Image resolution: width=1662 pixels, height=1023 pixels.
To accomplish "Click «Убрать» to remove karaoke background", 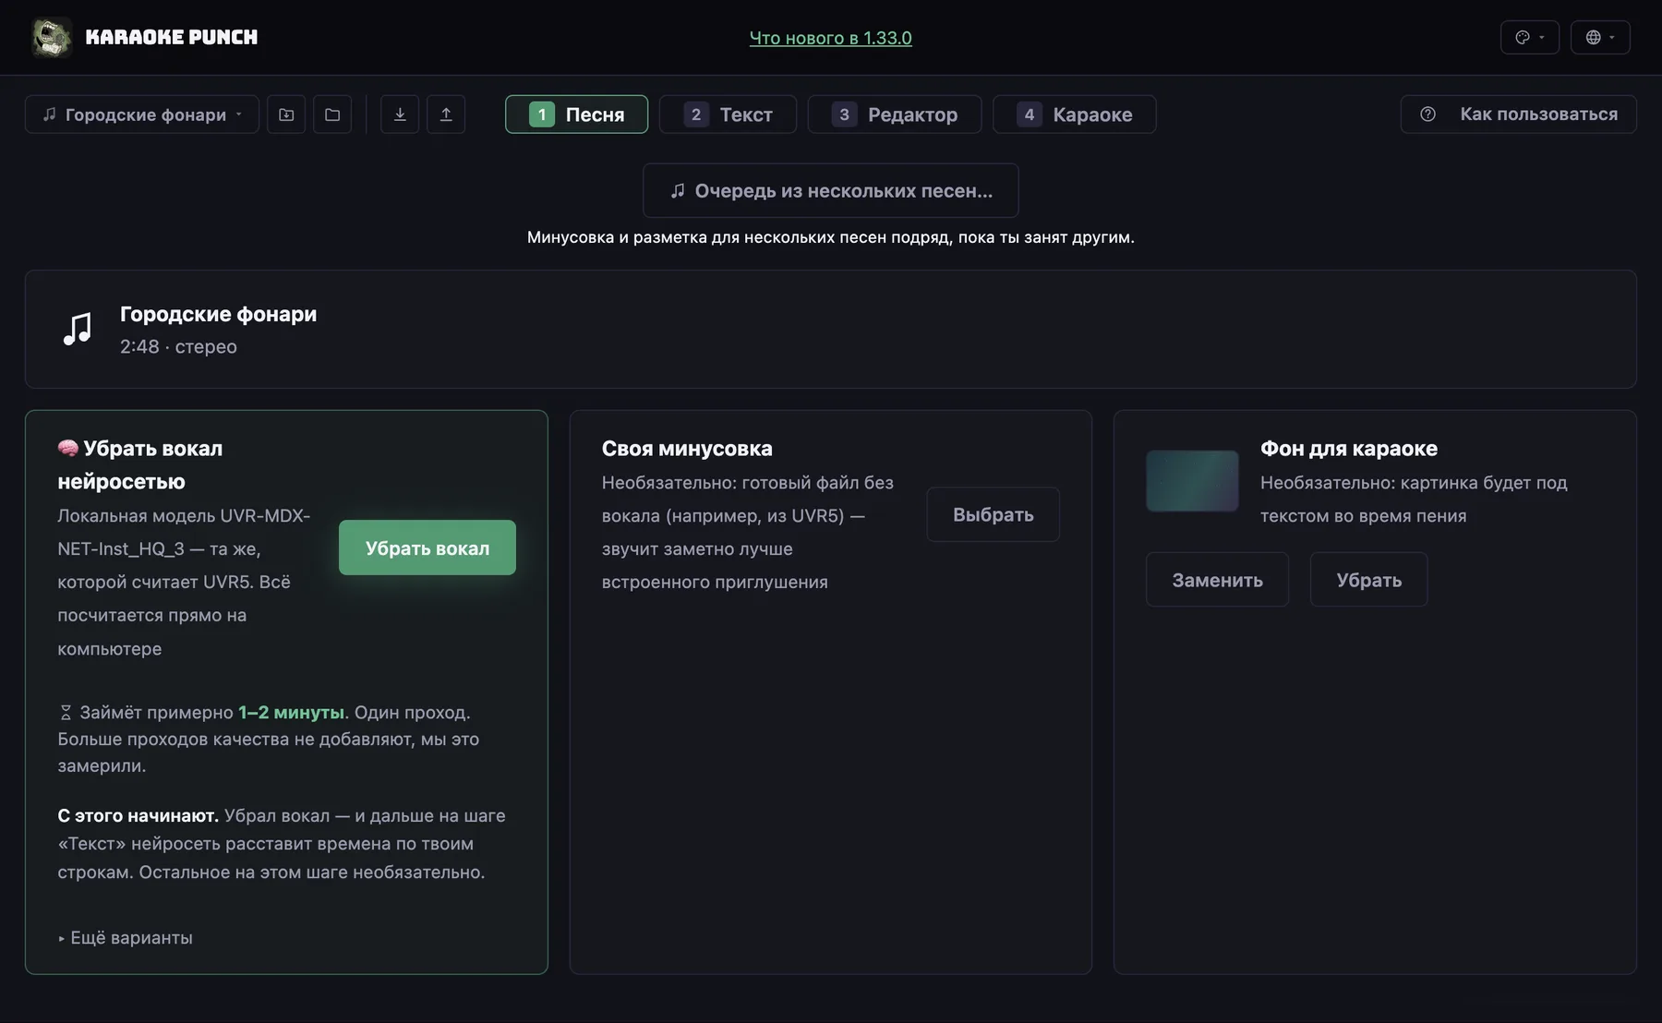I will [x=1368, y=580].
